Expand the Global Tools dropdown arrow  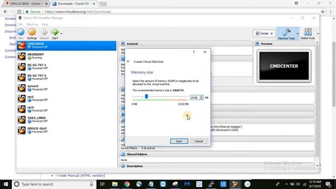pos(318,34)
